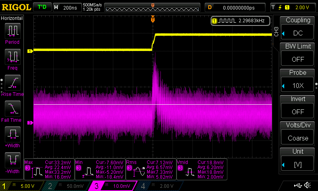Screen dimensions: 318x191
Task: Choose the Rise Time measurement icon
Action: click(x=12, y=83)
